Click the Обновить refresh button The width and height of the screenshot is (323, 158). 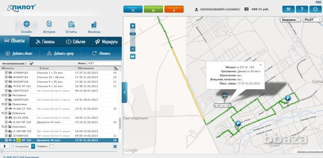coord(101,54)
